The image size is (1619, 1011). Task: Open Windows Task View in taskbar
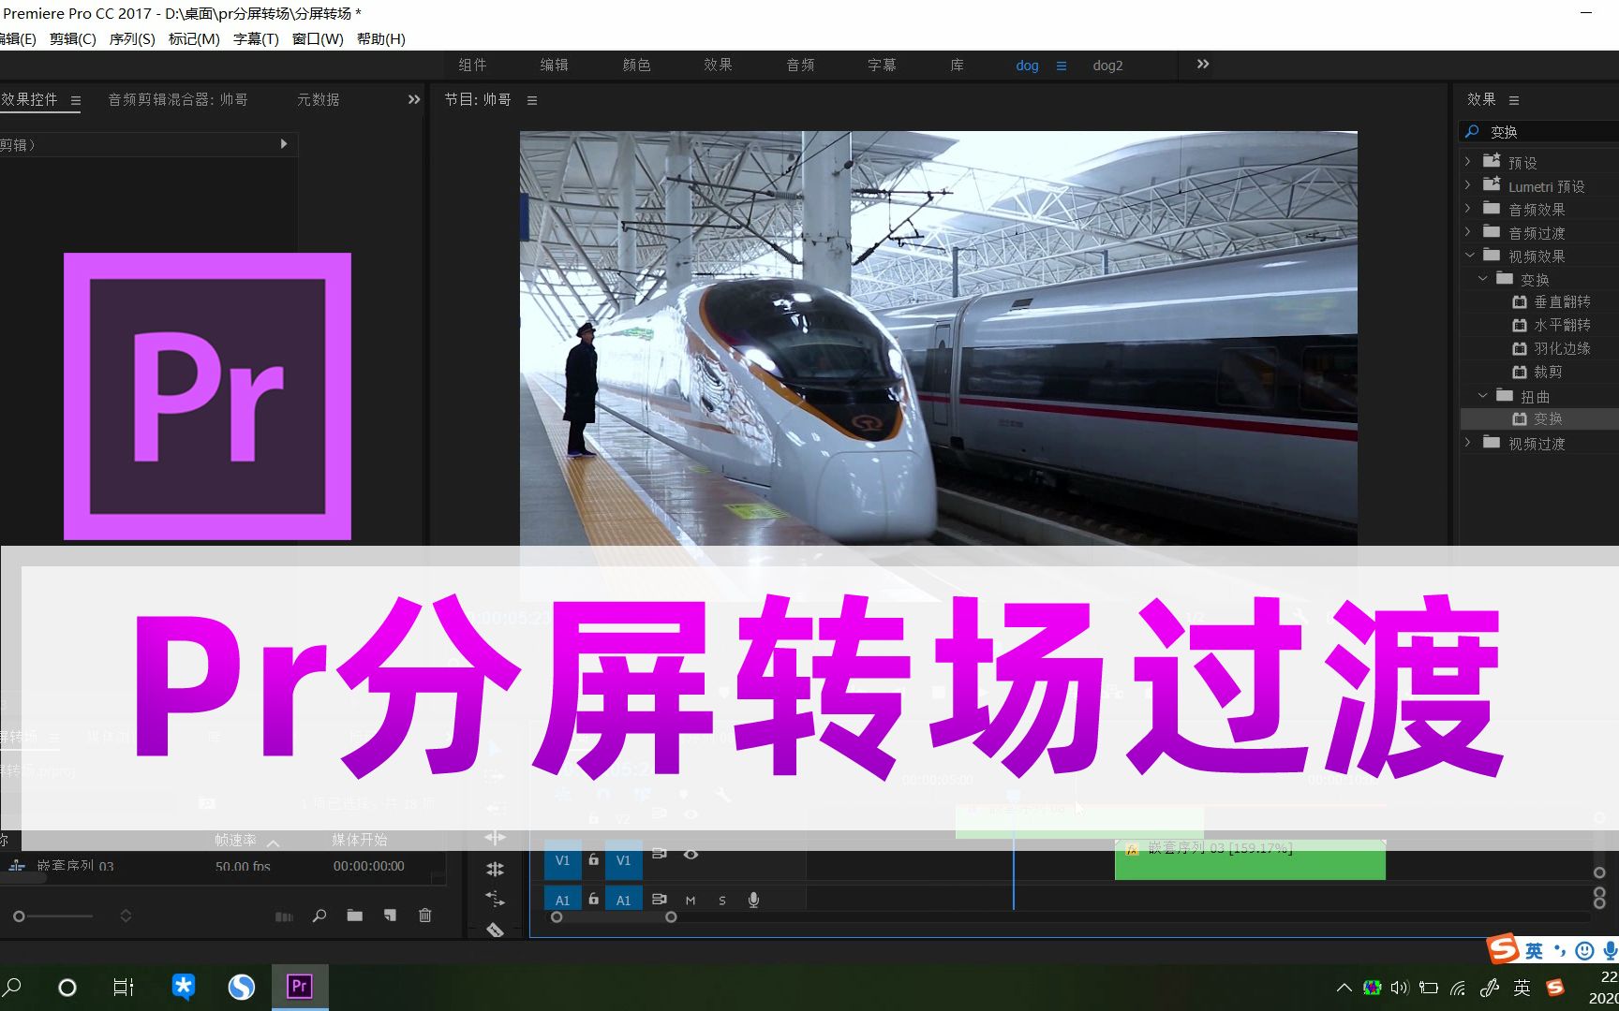tap(123, 987)
